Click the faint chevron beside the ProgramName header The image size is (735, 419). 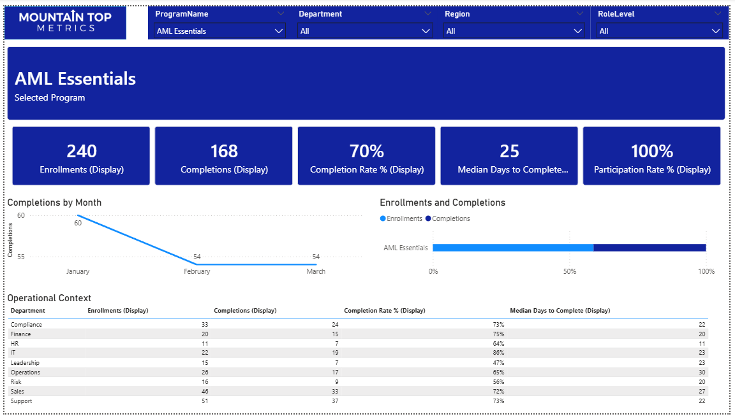tap(281, 13)
